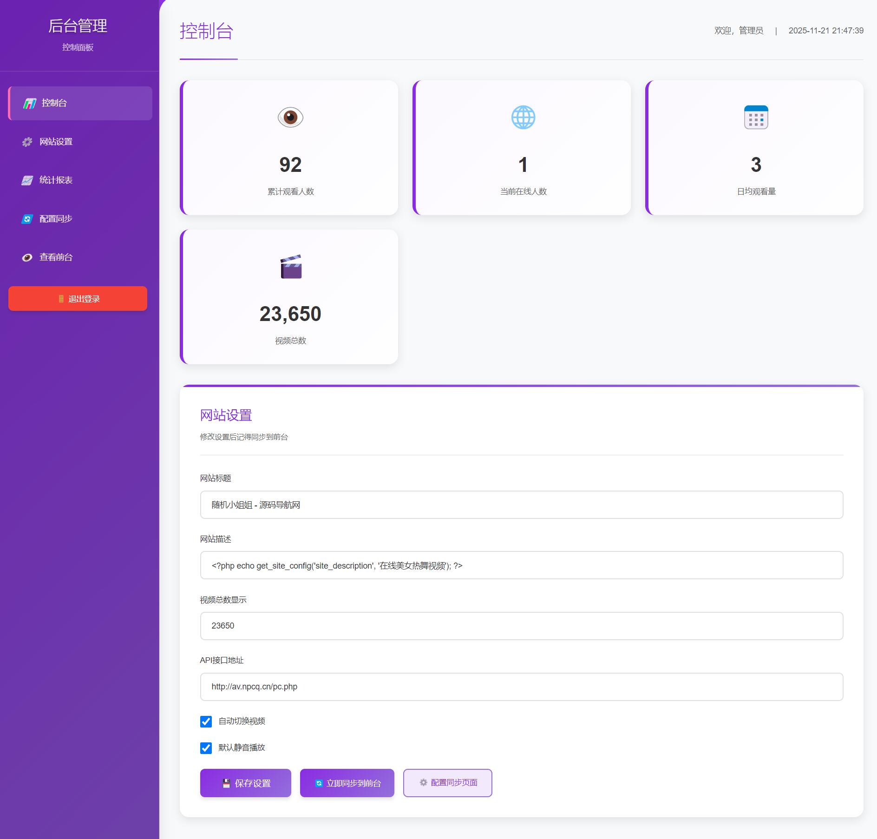Click the 立即同步到前台 button
The height and width of the screenshot is (839, 877).
pos(347,783)
